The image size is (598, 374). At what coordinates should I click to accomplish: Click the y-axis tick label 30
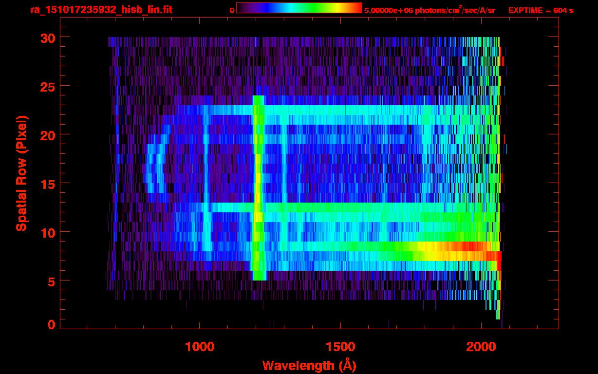point(48,37)
